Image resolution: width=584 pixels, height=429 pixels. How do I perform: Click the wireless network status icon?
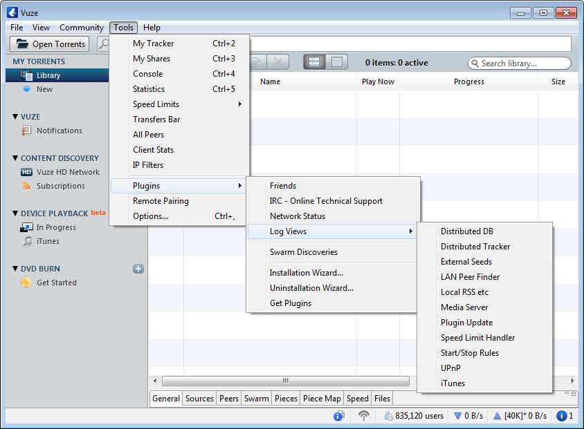[363, 416]
